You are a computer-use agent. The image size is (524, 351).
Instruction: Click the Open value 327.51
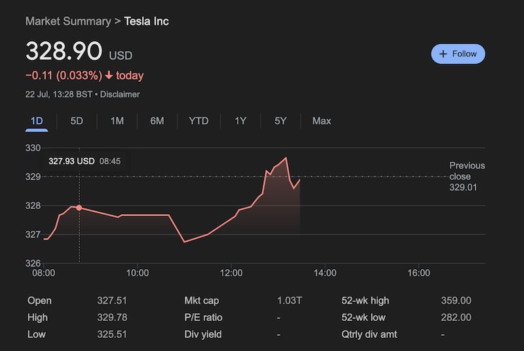[x=112, y=301]
